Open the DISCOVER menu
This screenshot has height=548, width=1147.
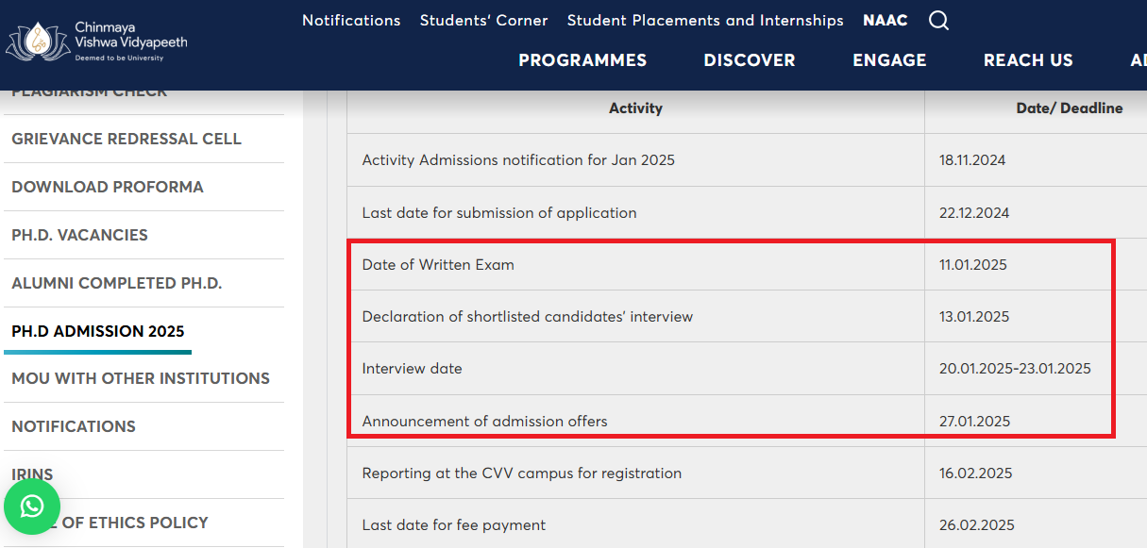(750, 60)
